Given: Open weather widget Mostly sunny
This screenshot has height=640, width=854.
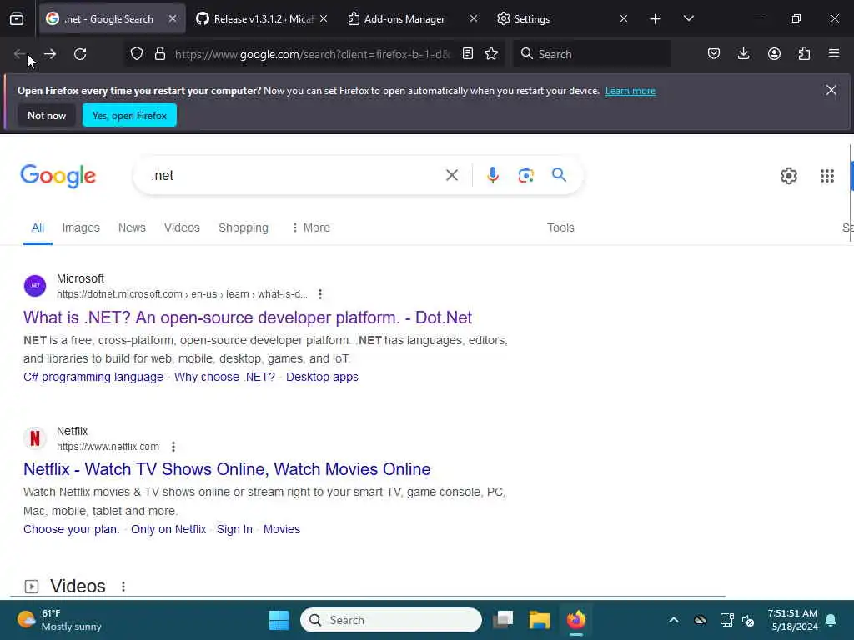Looking at the screenshot, I should pos(59,620).
